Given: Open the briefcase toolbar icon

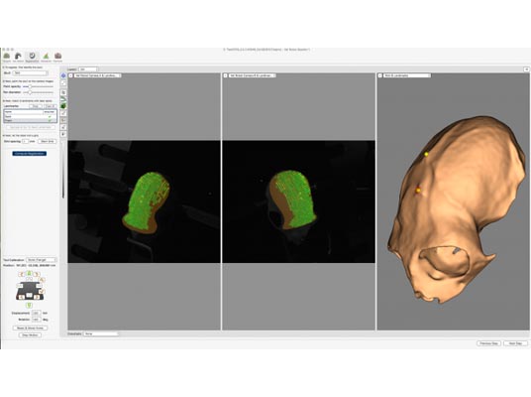Looking at the screenshot, I should (57, 56).
